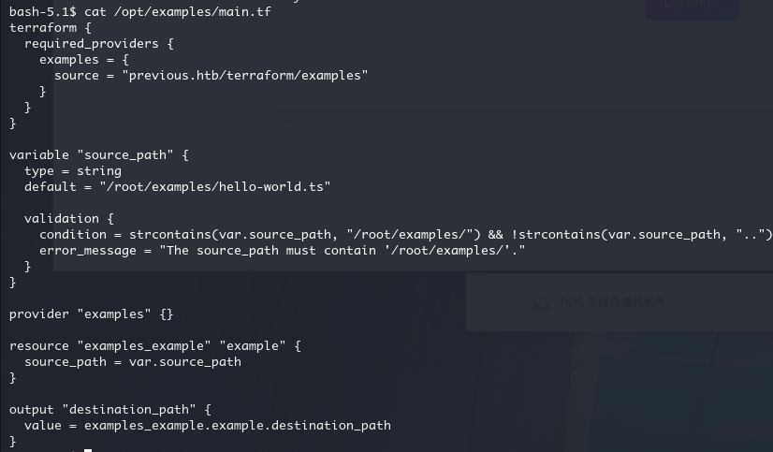Click the output "destination_path" line
This screenshot has width=773, height=452.
point(110,409)
